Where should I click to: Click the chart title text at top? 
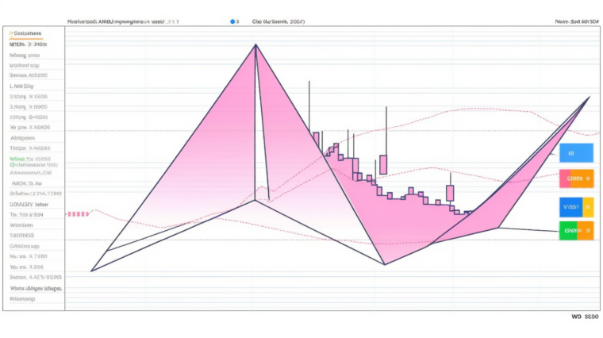click(123, 22)
